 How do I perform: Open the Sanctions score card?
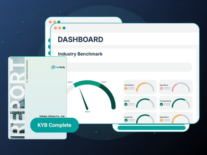[176, 87]
